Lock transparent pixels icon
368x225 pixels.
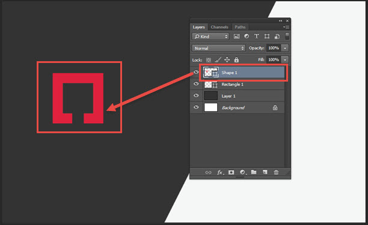click(209, 60)
